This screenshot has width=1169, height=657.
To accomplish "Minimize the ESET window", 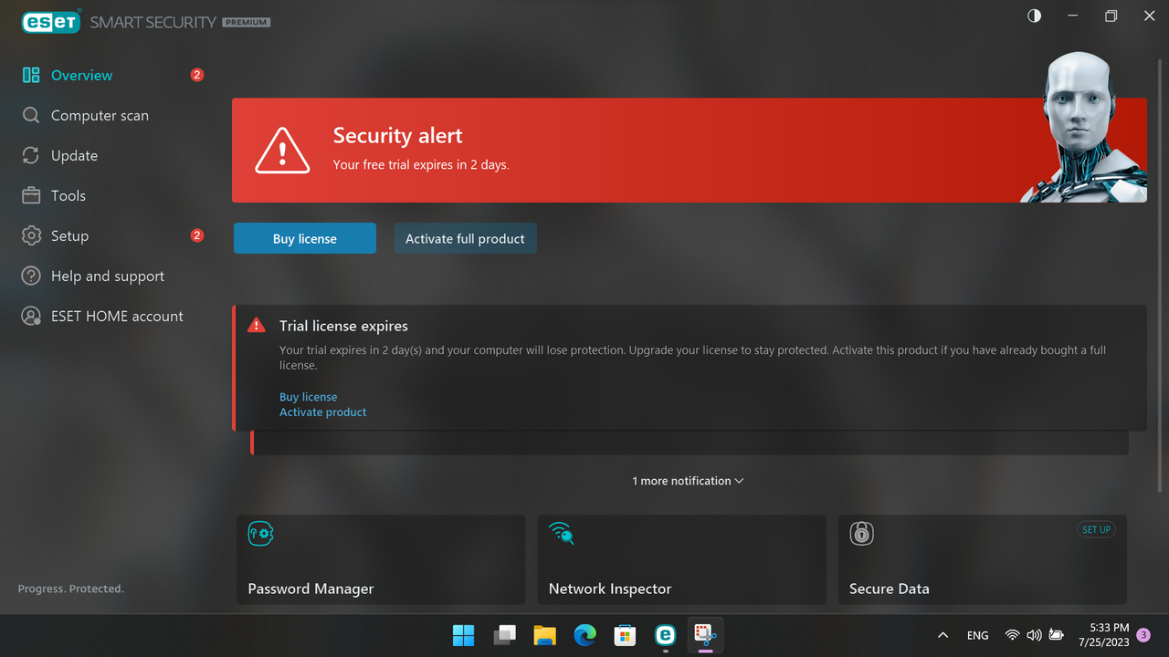I will click(x=1073, y=16).
